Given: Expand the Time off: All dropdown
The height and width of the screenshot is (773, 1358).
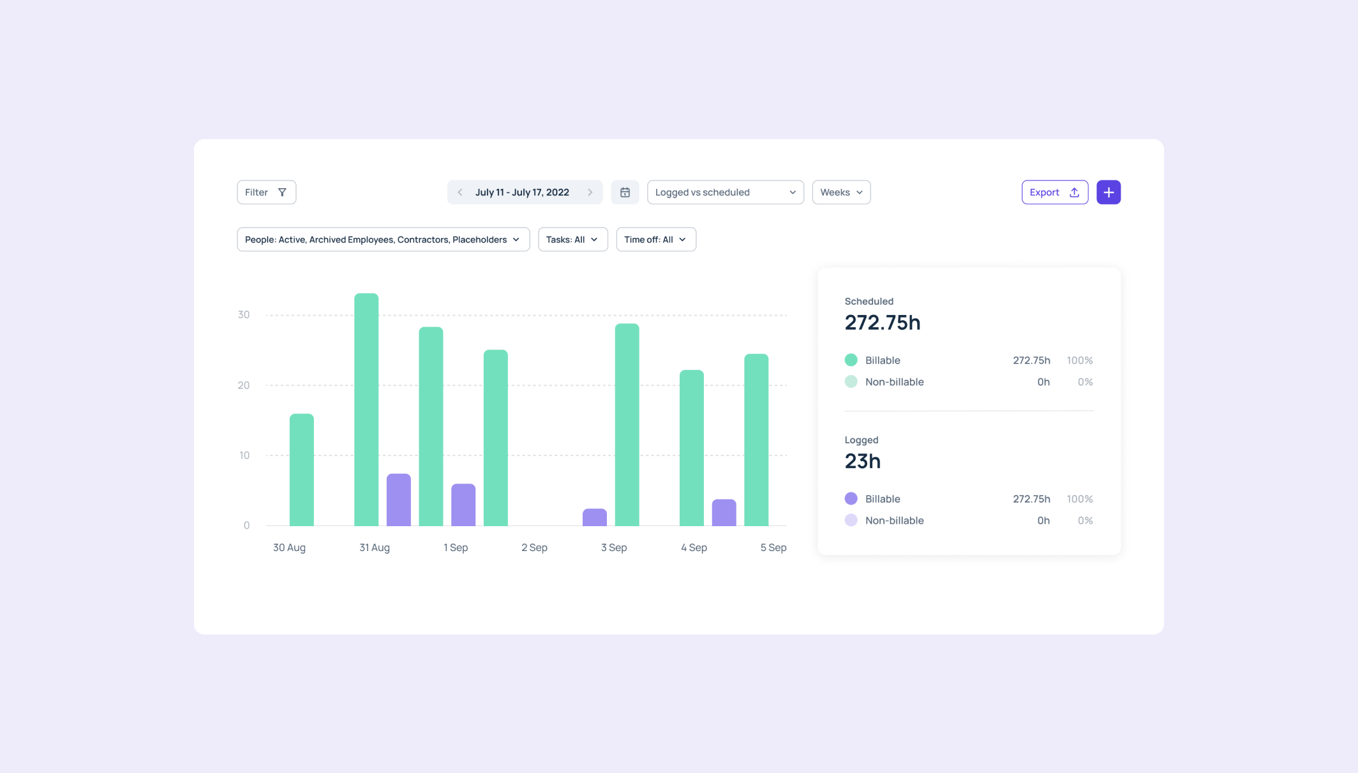Looking at the screenshot, I should coord(655,239).
